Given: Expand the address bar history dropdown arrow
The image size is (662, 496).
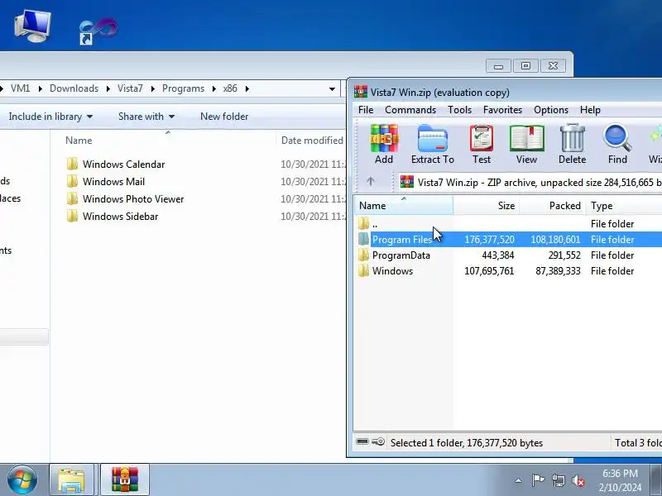Looking at the screenshot, I should 332,88.
